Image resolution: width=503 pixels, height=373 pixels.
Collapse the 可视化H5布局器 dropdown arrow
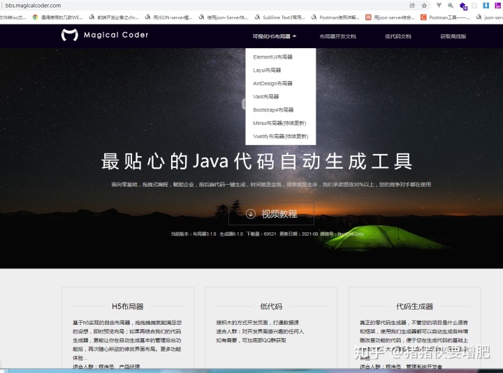295,36
